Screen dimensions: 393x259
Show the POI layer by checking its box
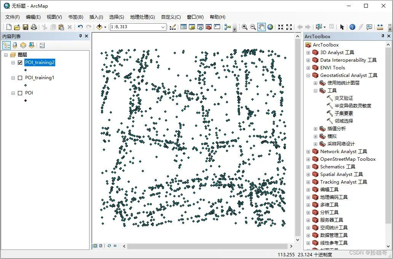point(19,93)
